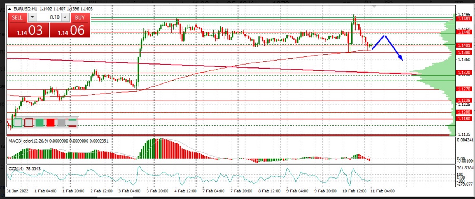Click the green outlined box icon
The height and width of the screenshot is (199, 475).
[18, 122]
